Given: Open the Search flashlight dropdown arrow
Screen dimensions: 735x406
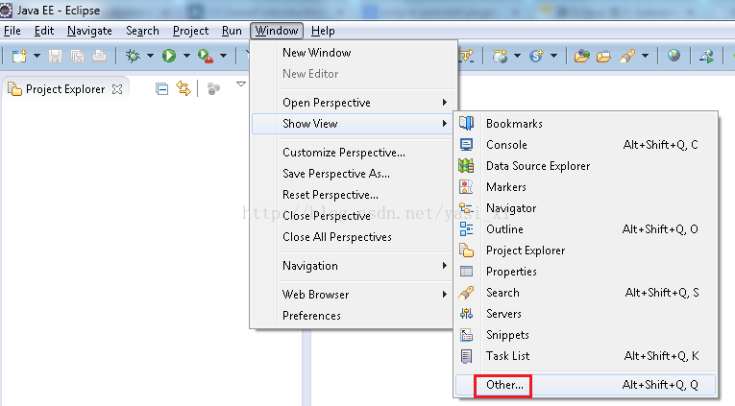Looking at the screenshot, I should pyautogui.click(x=645, y=57).
